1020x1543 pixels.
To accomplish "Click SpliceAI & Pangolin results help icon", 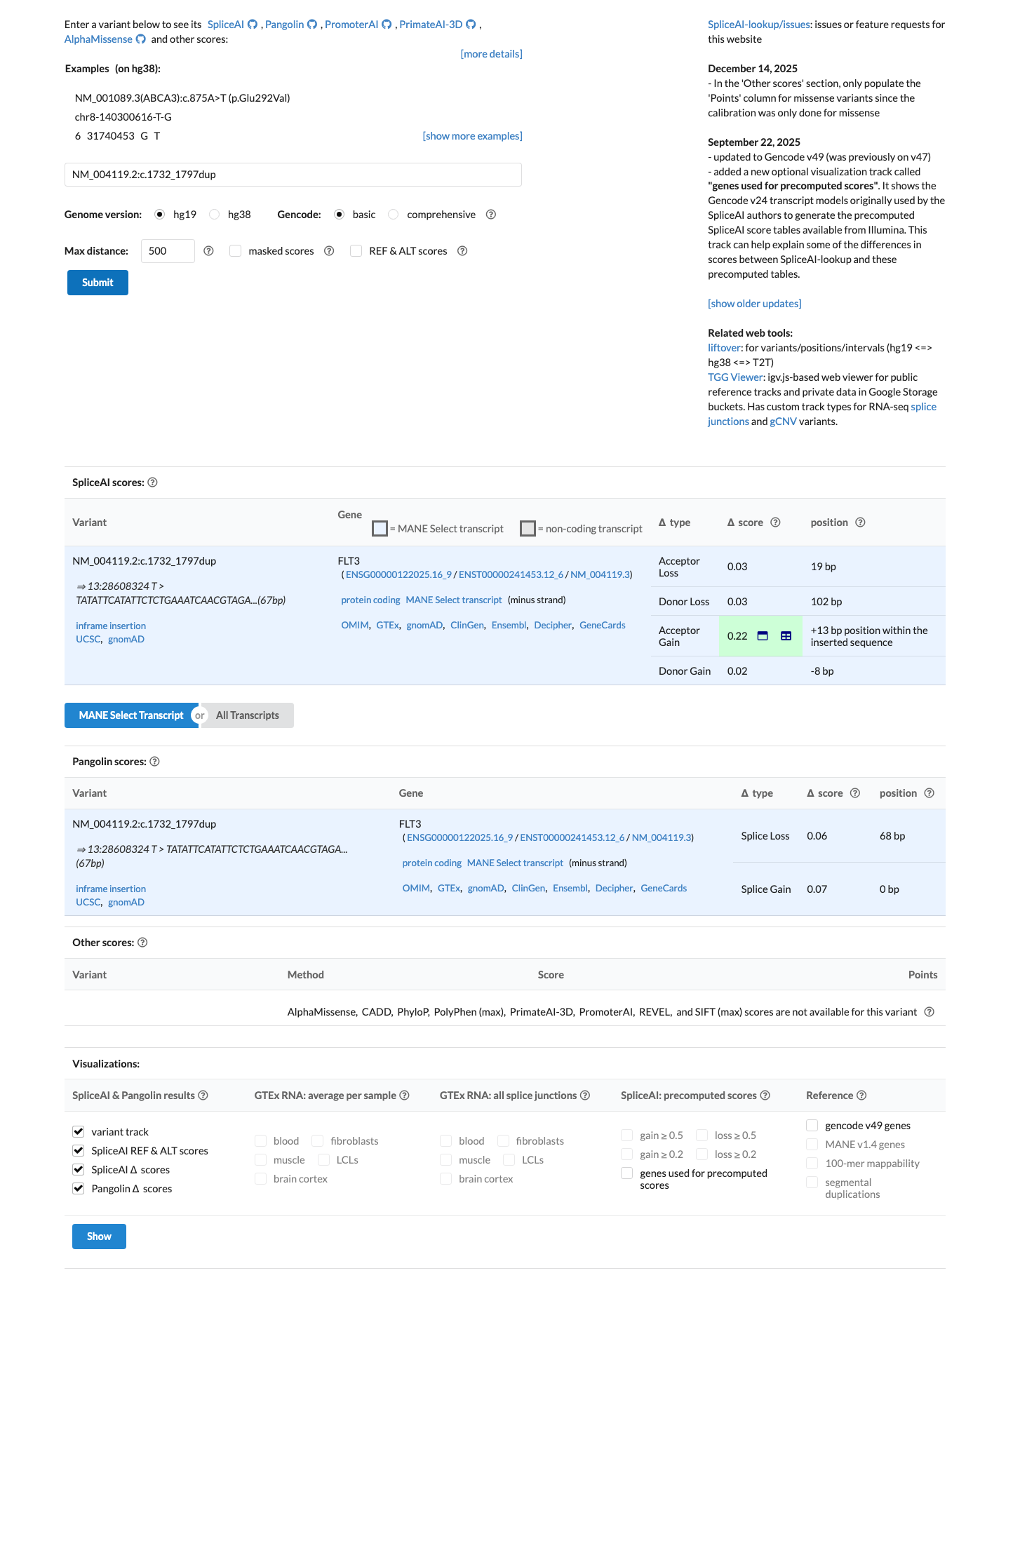I will tap(203, 1096).
